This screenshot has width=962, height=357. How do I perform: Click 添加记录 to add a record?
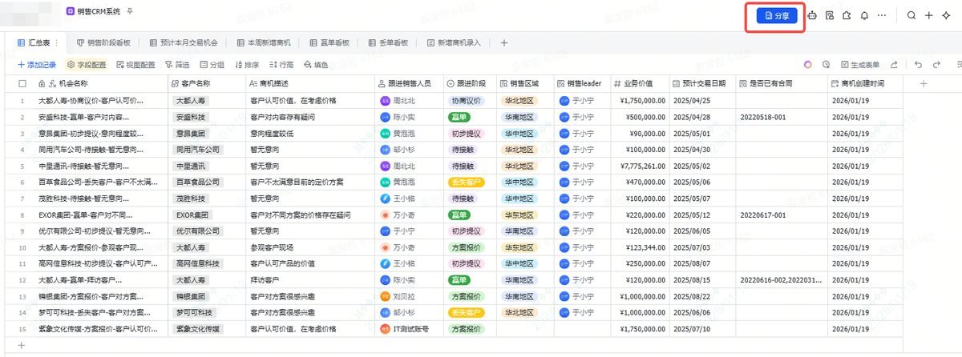(37, 65)
